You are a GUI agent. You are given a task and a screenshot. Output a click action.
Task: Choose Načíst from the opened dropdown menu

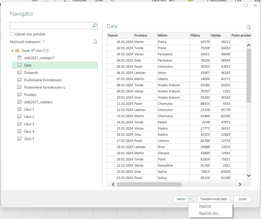tap(205, 206)
